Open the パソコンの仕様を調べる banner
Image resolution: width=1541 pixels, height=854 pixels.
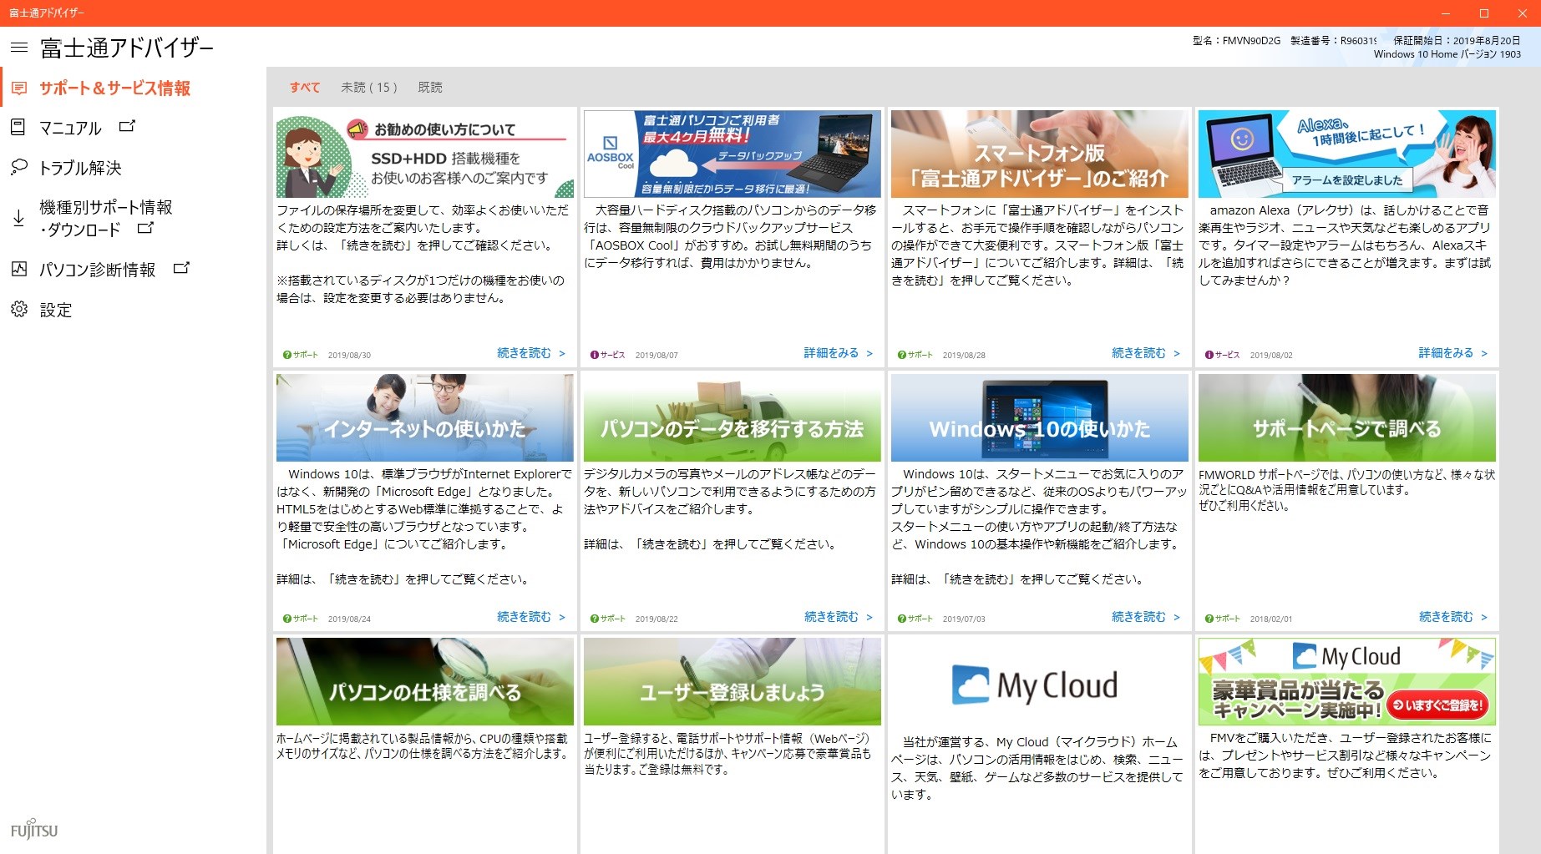point(425,682)
